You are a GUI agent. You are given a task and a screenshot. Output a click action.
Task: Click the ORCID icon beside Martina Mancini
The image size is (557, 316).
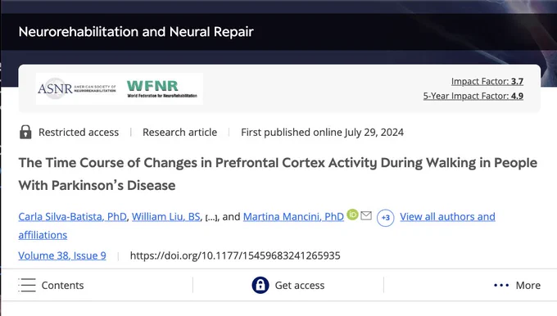pyautogui.click(x=352, y=214)
